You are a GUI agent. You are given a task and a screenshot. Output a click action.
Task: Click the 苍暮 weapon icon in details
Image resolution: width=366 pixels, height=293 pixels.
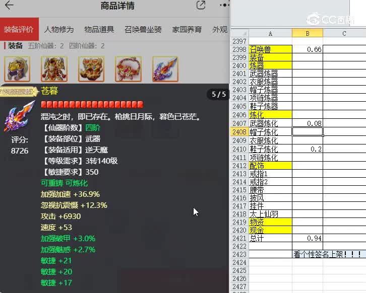click(19, 116)
